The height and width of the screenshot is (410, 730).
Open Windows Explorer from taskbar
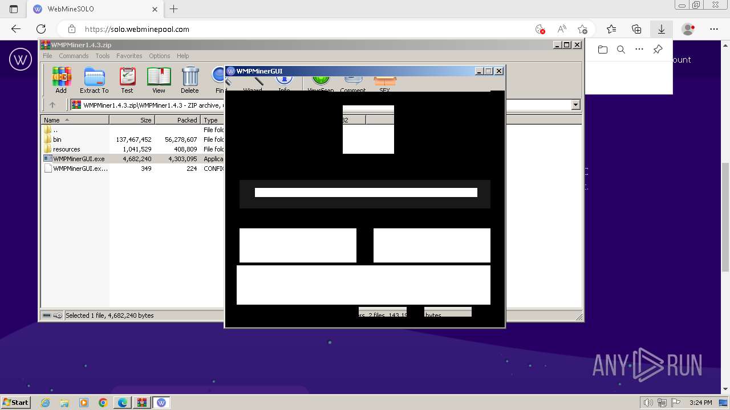coord(65,403)
